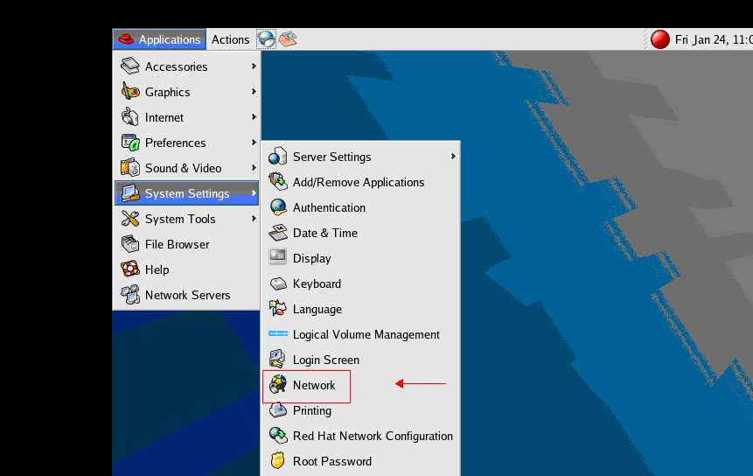The image size is (753, 476).
Task: Click the System Tools wrench icon
Action: 129,219
